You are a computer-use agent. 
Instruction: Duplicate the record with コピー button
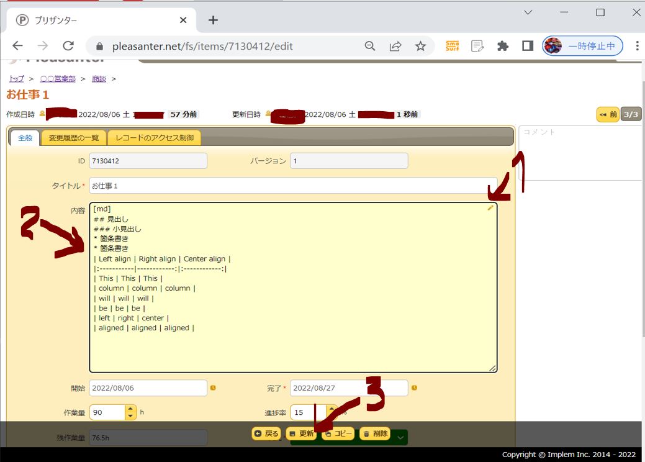click(338, 433)
